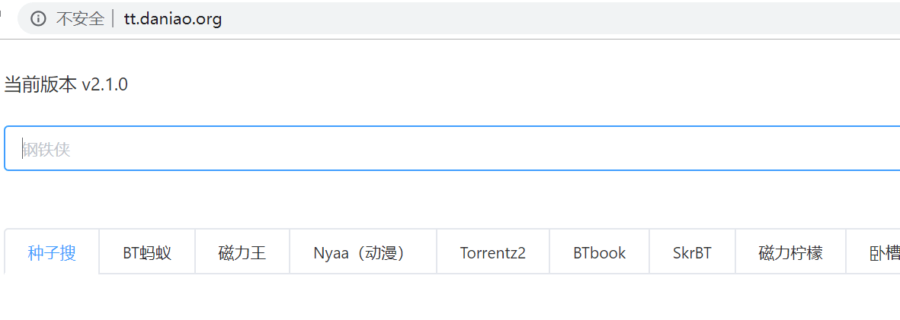Switch to the BT蚂蚁 tab
This screenshot has height=320, width=900.
[147, 252]
